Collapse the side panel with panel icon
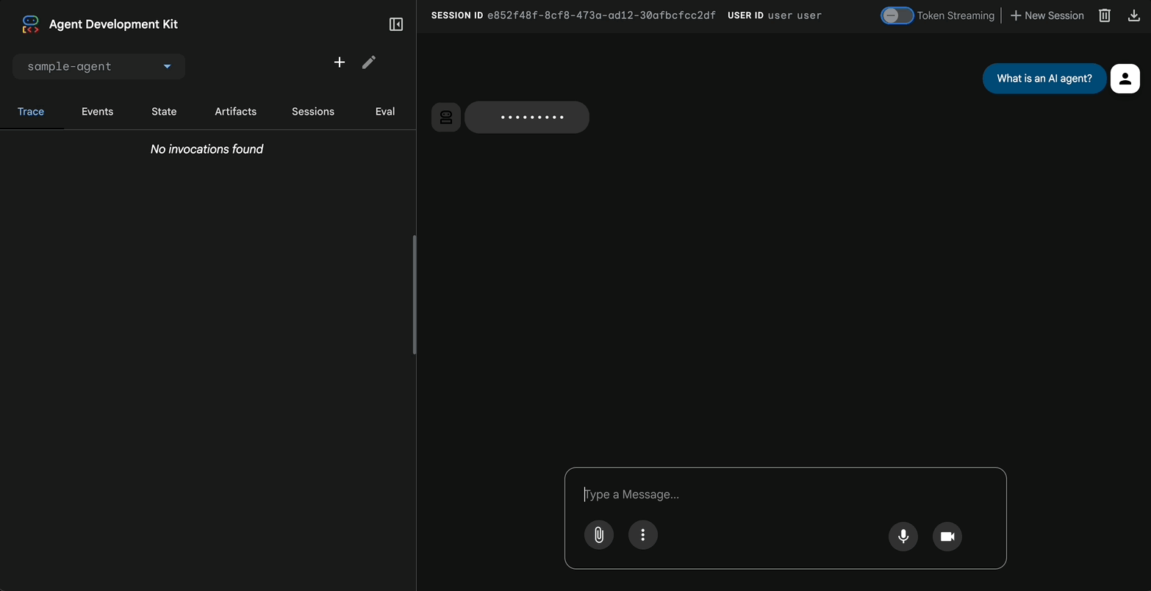The height and width of the screenshot is (591, 1151). (396, 24)
